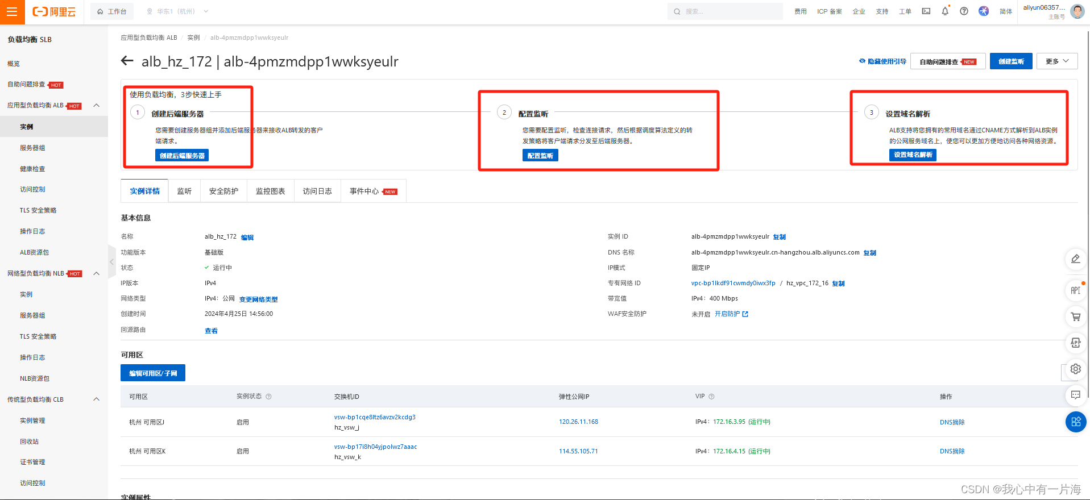The image size is (1090, 500).
Task: Open the AI assistant icon in header
Action: [x=983, y=11]
